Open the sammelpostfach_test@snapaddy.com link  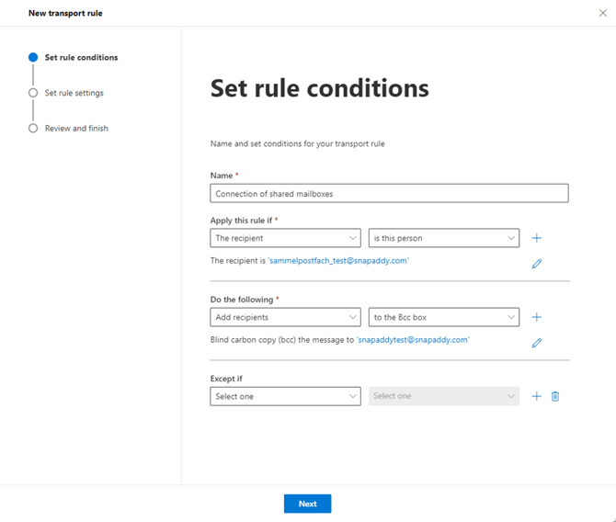tap(338, 261)
